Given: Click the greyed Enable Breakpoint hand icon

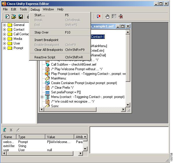Looking at the screenshot, I should [x=114, y=16].
